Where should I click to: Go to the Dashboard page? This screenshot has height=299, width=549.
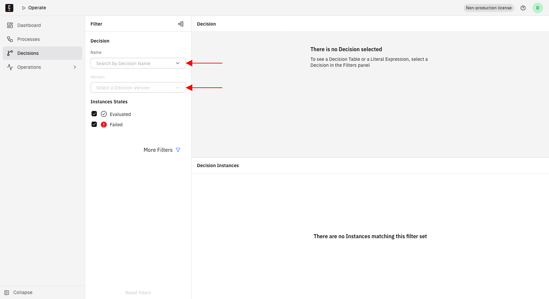pyautogui.click(x=42, y=25)
